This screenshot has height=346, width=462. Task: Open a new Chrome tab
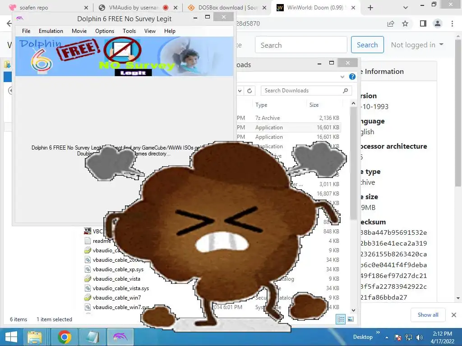370,8
